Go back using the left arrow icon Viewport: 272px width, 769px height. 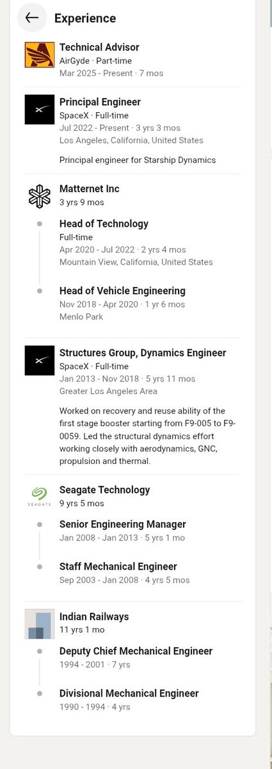pos(32,18)
